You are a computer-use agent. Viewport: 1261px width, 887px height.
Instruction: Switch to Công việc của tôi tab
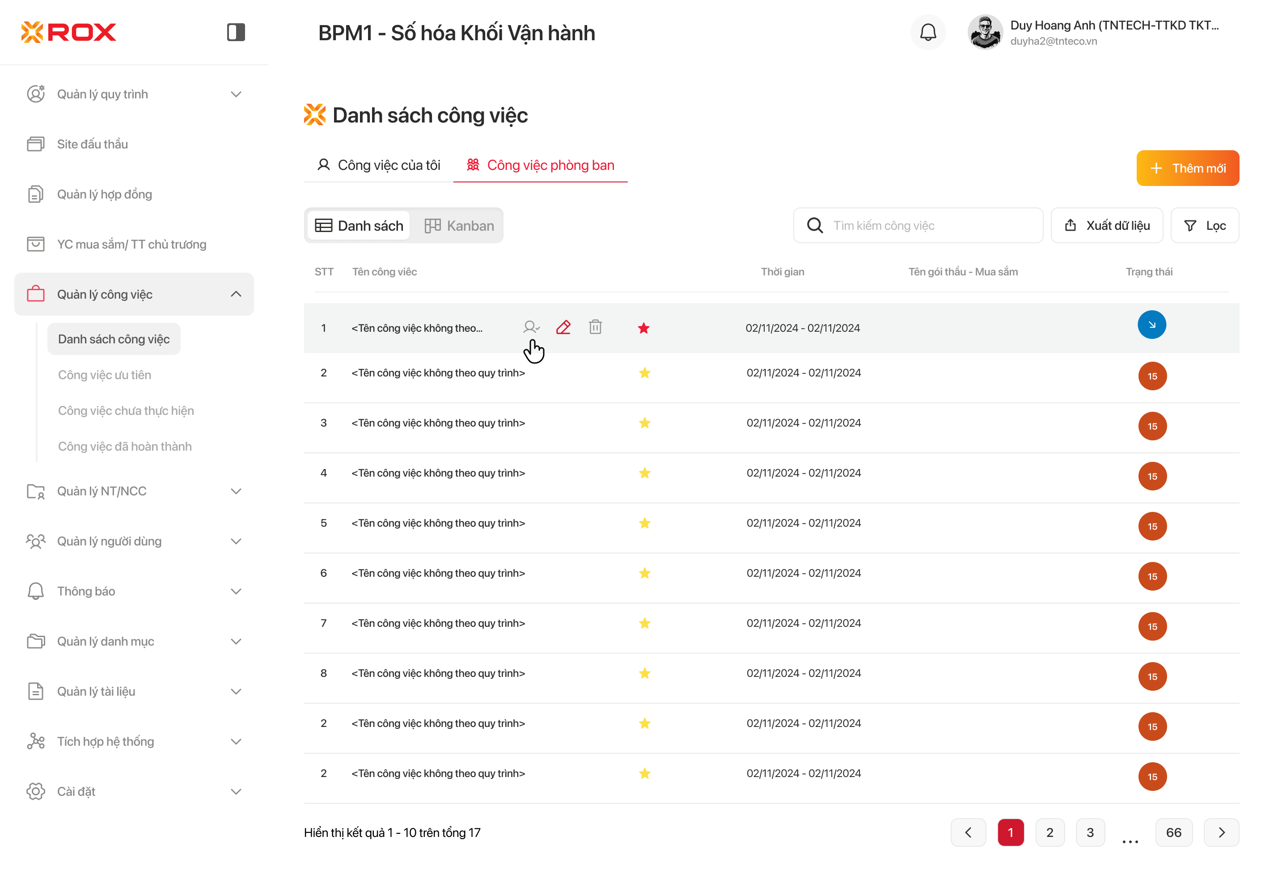pos(379,165)
